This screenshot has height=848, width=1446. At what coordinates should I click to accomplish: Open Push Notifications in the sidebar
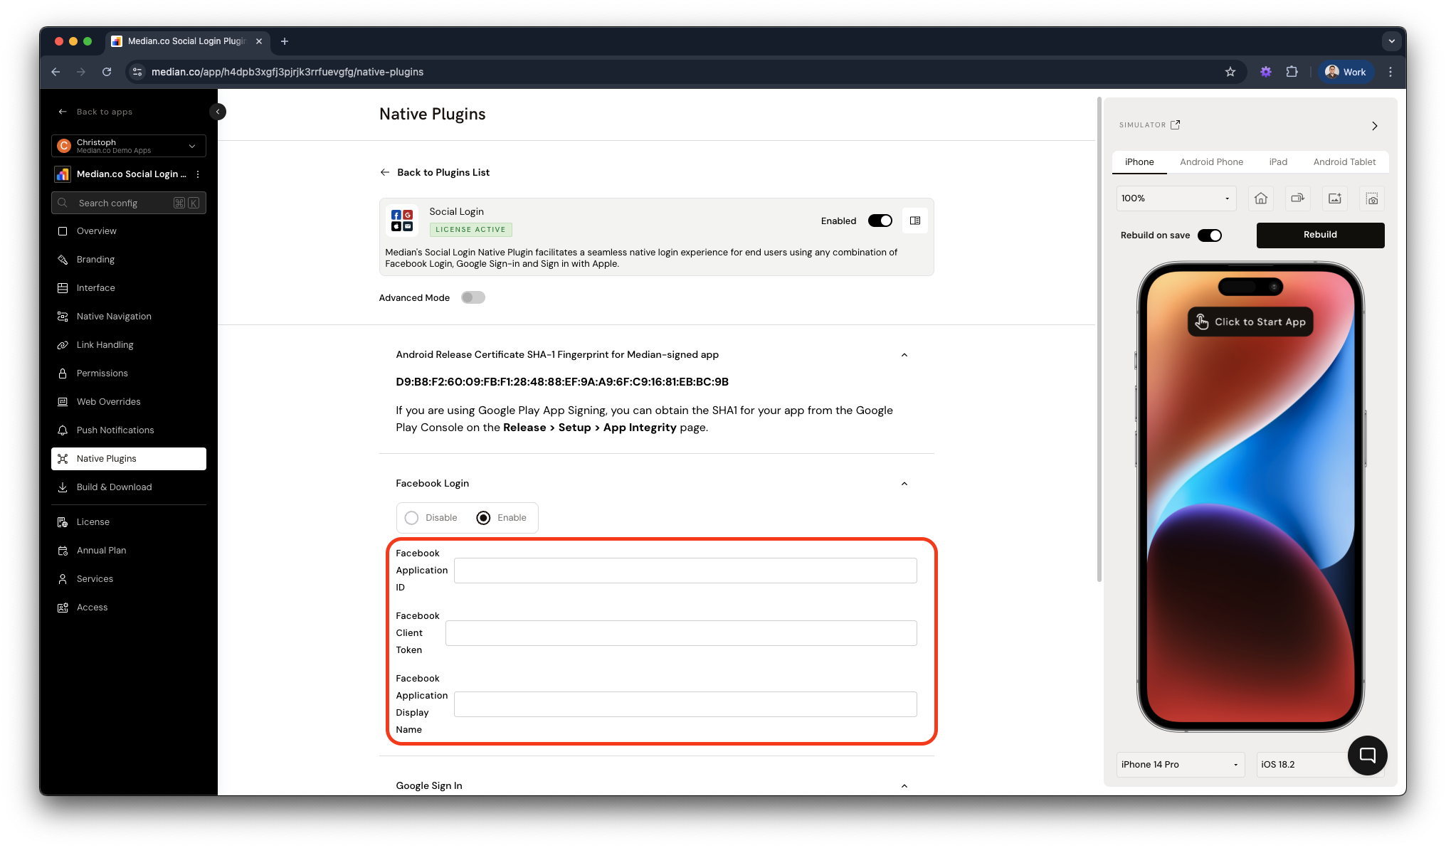tap(115, 430)
